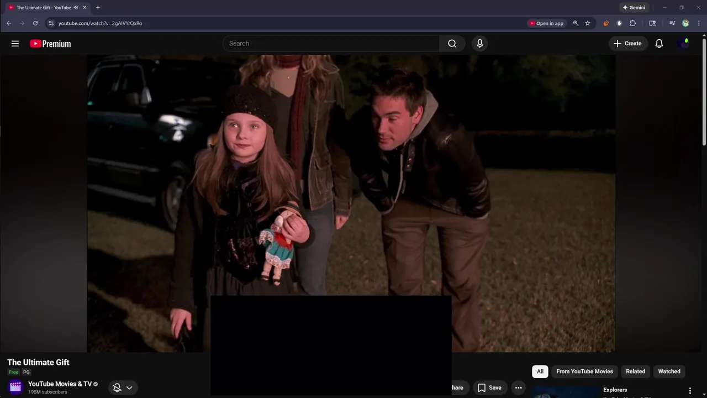Open Gemini in Chrome

coord(634,8)
